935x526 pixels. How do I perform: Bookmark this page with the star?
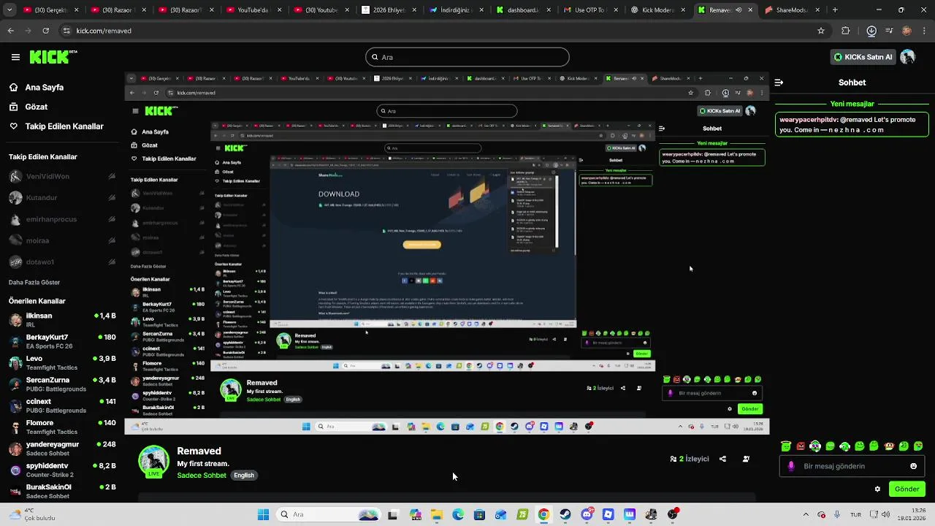click(x=821, y=31)
